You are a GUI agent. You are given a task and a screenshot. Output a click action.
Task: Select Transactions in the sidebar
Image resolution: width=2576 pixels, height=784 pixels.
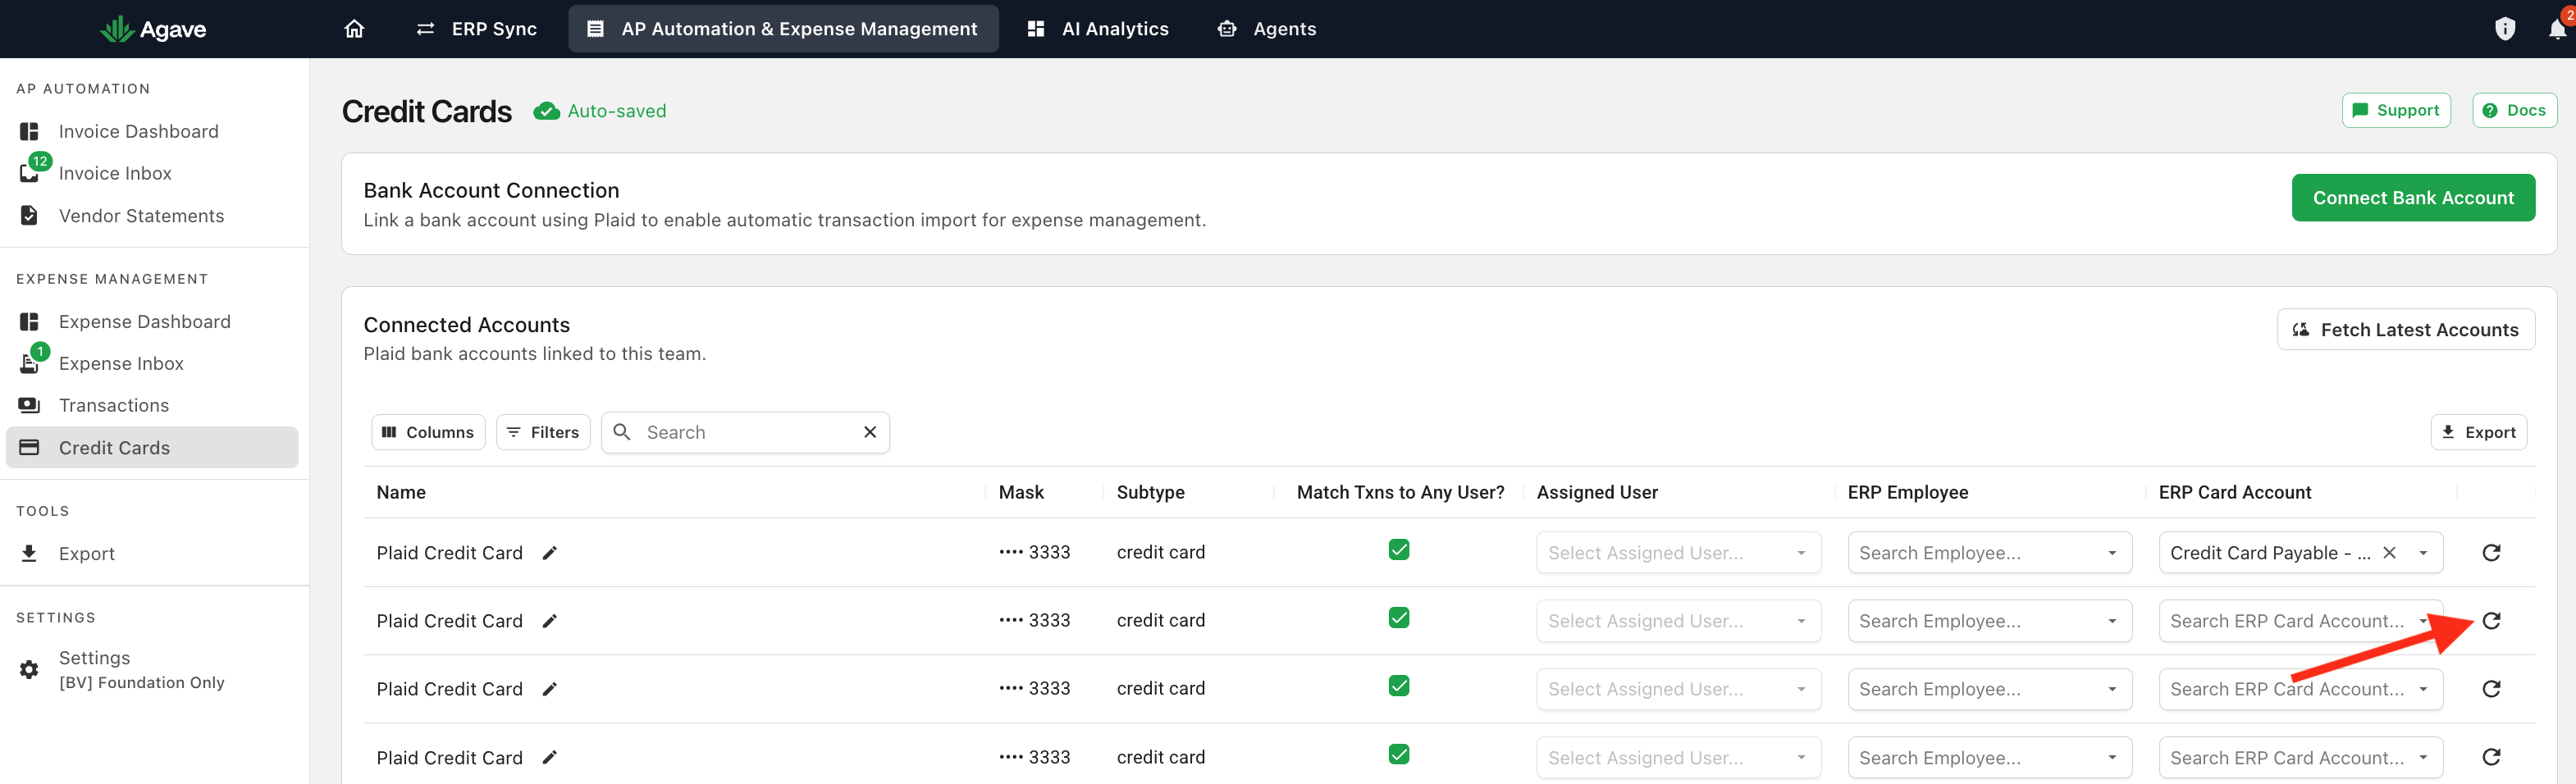pyautogui.click(x=152, y=405)
